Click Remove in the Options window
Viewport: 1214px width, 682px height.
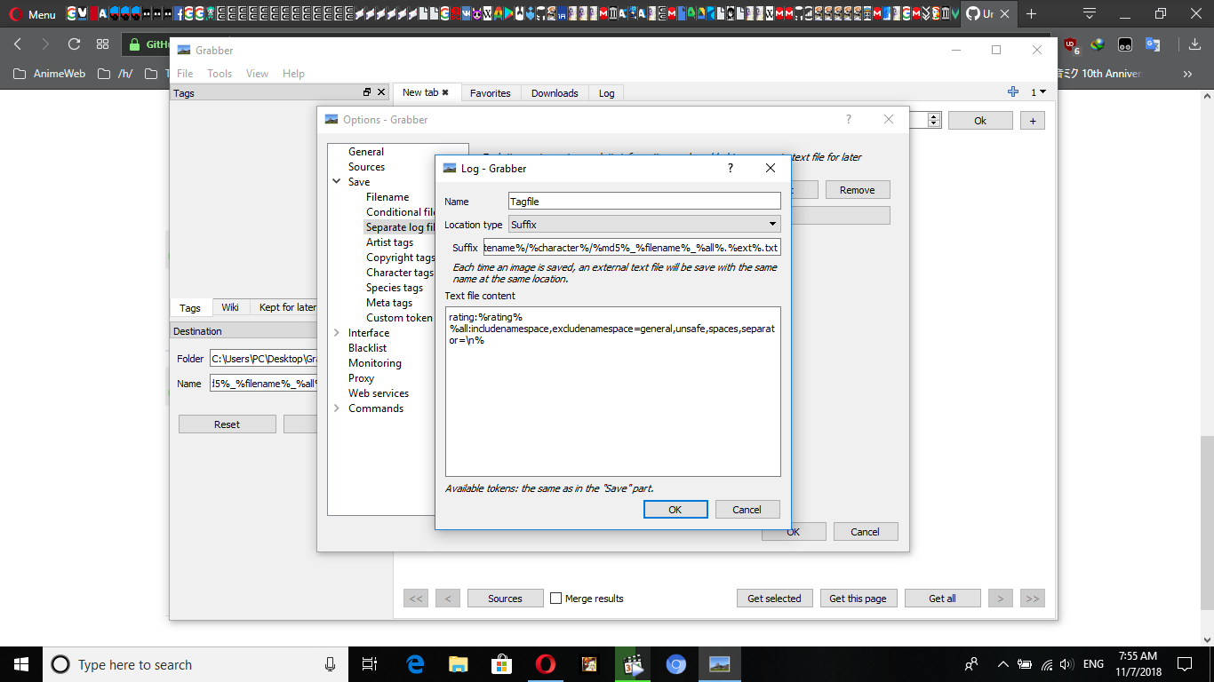(858, 190)
